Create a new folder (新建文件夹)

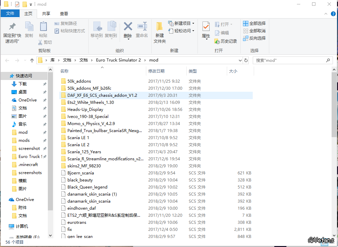point(159,32)
